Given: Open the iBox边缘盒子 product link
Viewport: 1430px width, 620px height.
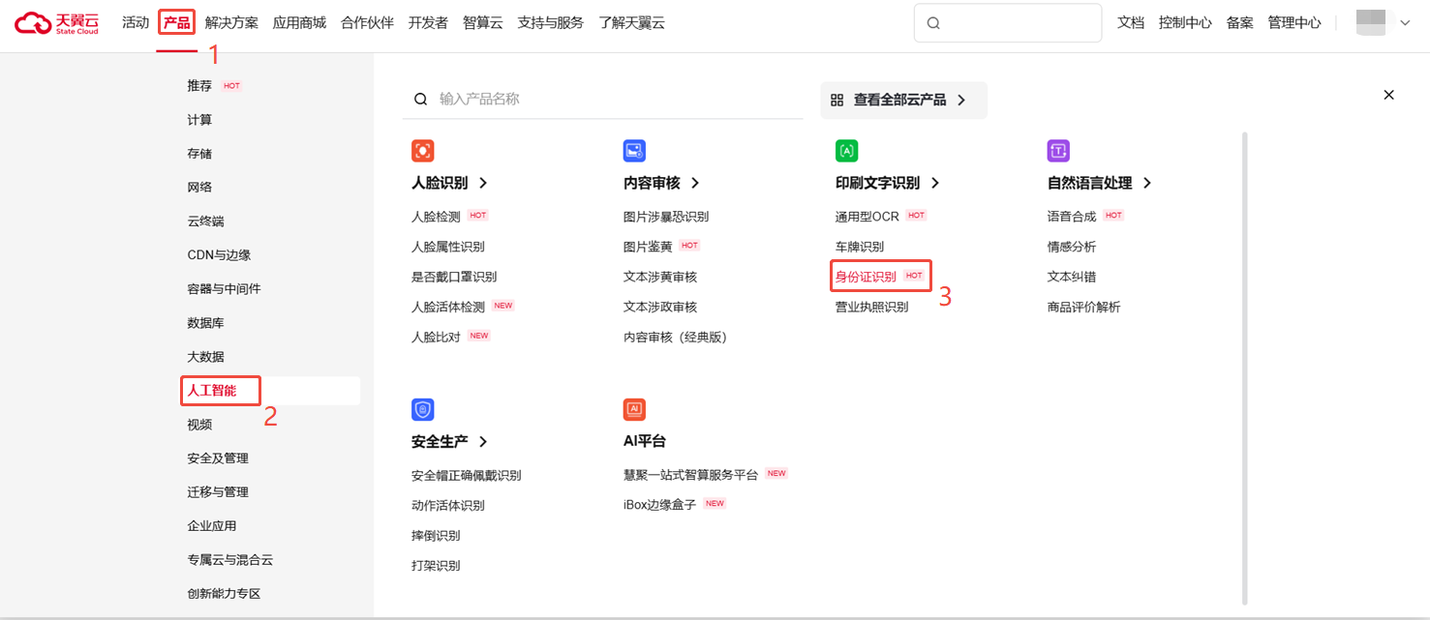Looking at the screenshot, I should pos(659,505).
